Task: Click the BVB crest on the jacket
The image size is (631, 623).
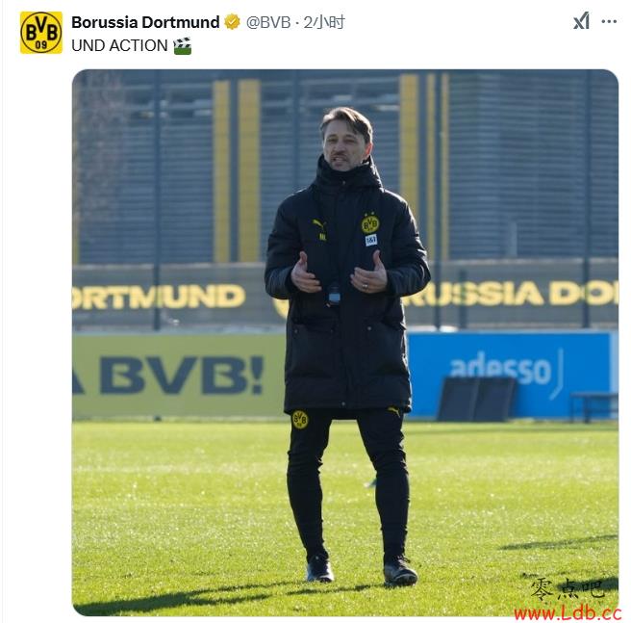Action: [370, 223]
